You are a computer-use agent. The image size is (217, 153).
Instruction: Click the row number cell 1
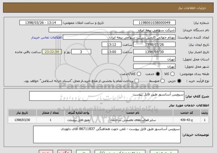coord(205,120)
